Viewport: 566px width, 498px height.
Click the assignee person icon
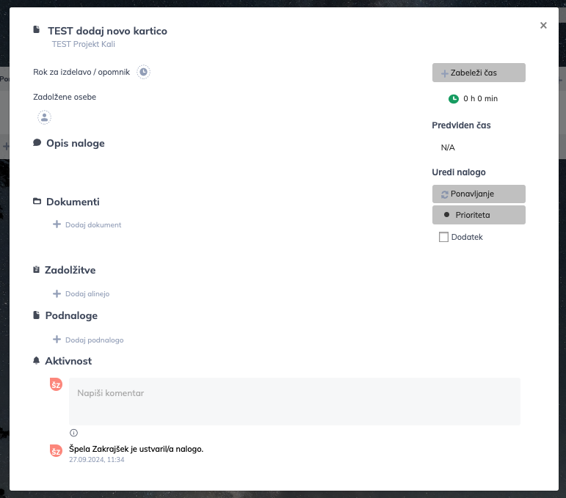44,117
